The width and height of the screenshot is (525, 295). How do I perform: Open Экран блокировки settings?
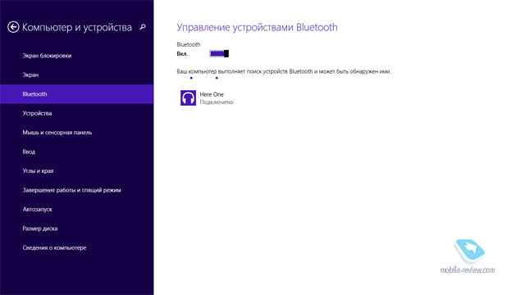point(76,56)
